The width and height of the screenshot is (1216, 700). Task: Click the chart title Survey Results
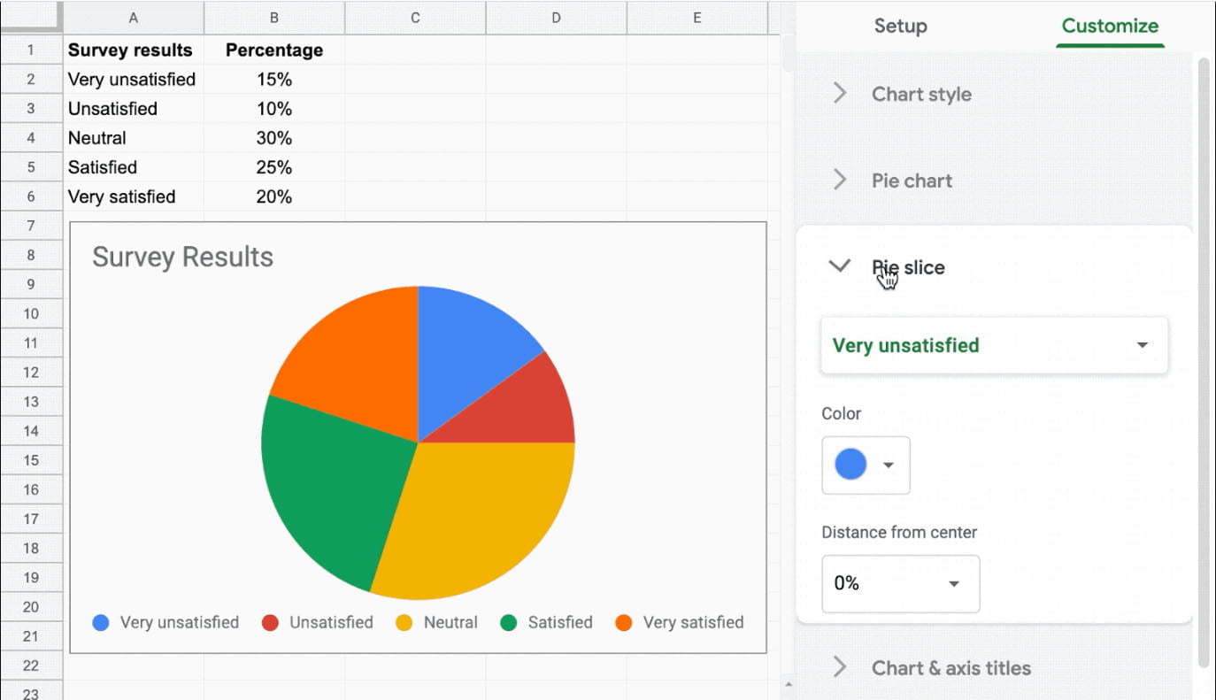click(x=182, y=257)
